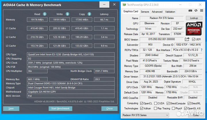Click the Driver Date Aug 24, 2023 field
This screenshot has width=207, height=120.
coord(151,82)
